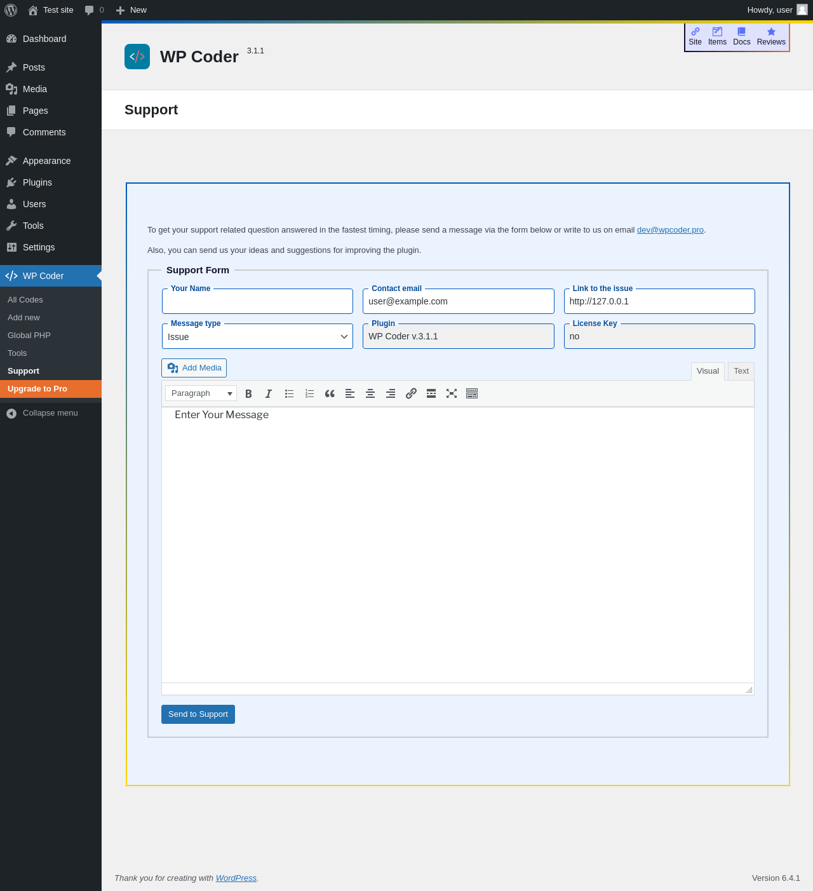Image resolution: width=813 pixels, height=891 pixels.
Task: Click the Test site link
Action: (51, 10)
